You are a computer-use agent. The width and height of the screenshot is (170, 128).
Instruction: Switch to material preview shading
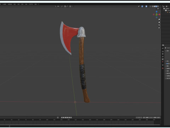(156, 6)
